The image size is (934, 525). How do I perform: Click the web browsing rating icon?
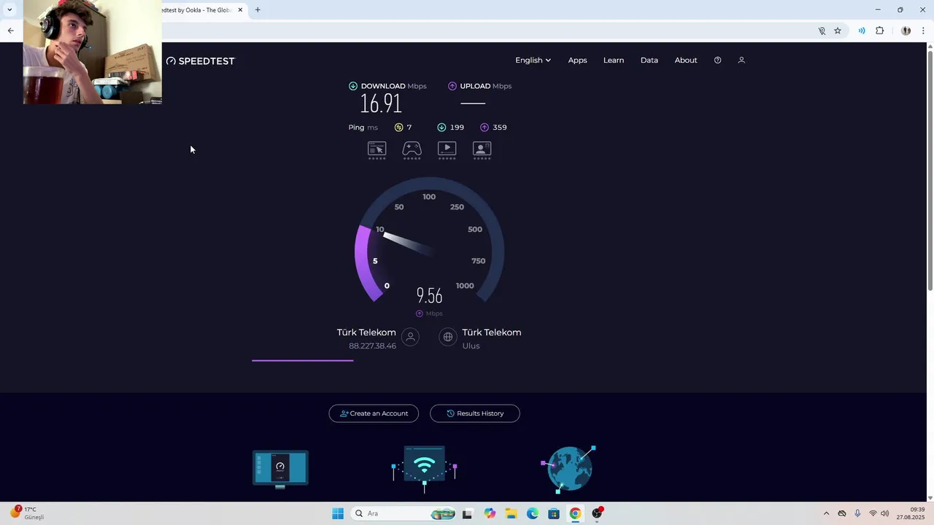point(377,150)
